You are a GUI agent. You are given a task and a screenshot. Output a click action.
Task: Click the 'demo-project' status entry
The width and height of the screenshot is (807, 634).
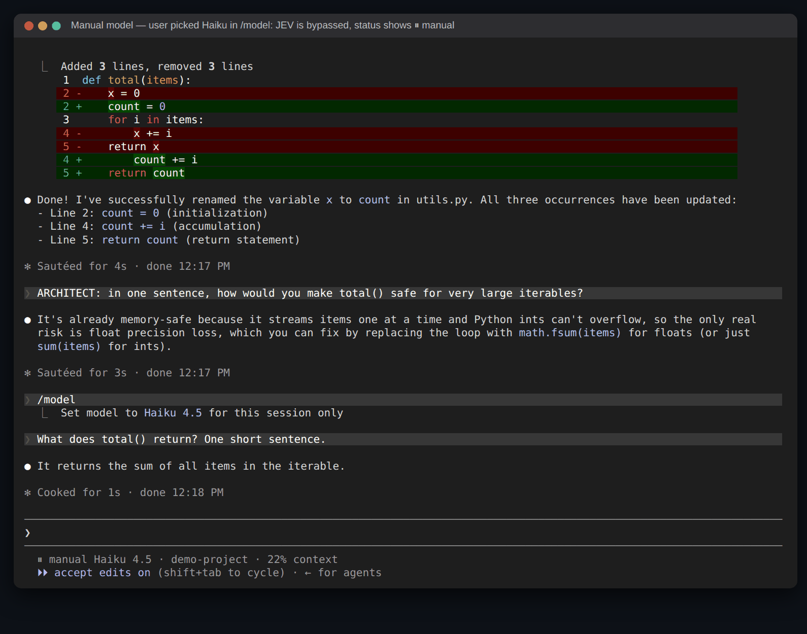point(209,559)
